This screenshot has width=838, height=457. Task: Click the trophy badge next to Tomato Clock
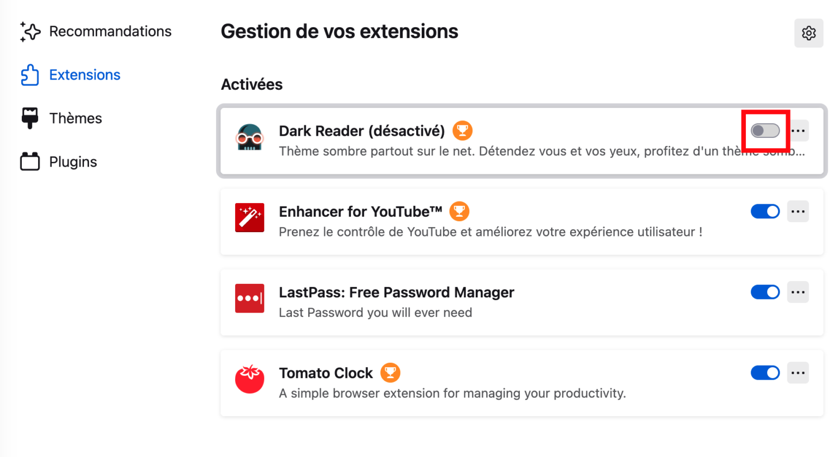(391, 373)
